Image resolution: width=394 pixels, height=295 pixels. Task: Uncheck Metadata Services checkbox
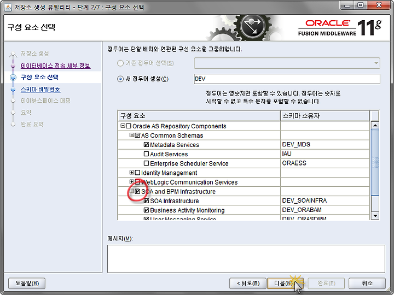146,145
